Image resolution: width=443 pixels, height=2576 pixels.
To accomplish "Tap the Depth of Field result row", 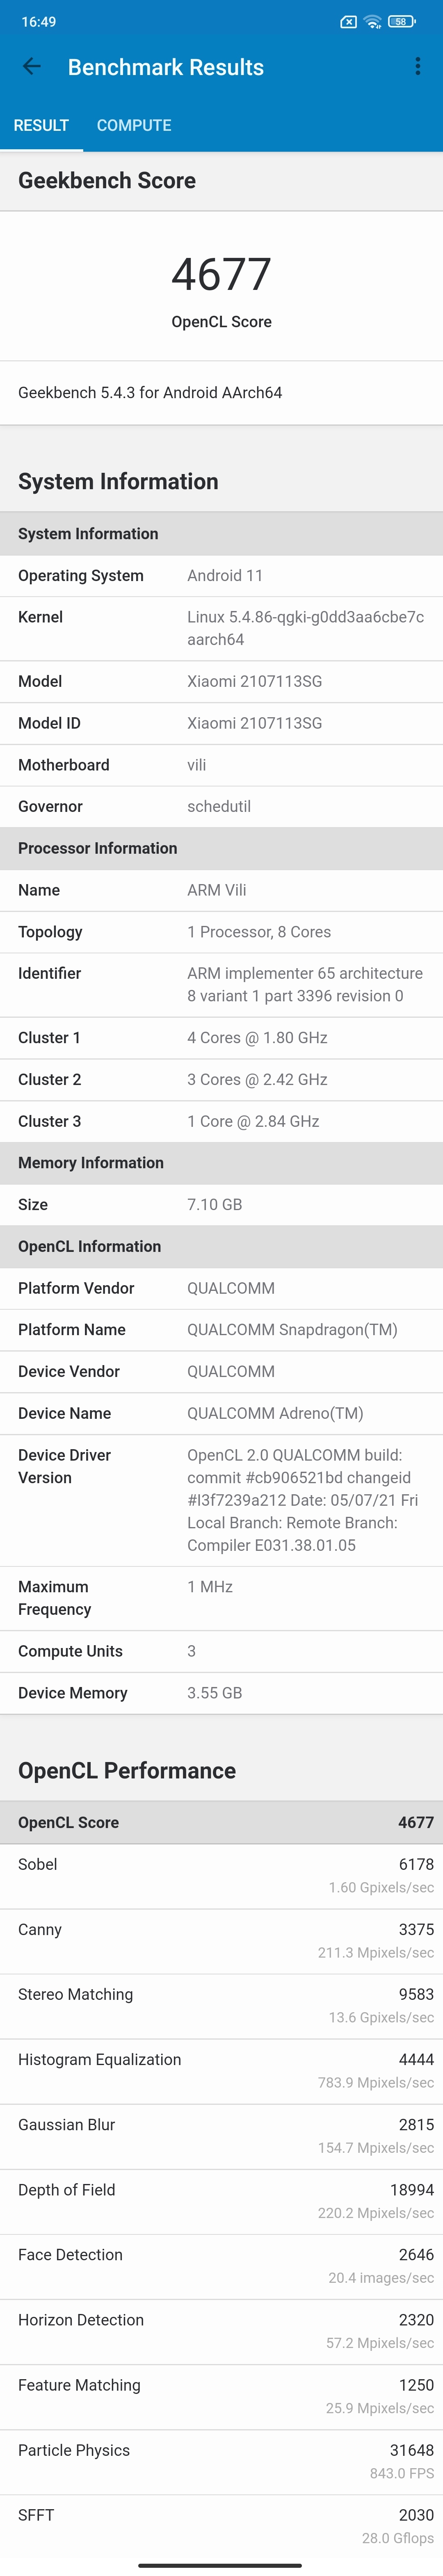I will tap(221, 2200).
